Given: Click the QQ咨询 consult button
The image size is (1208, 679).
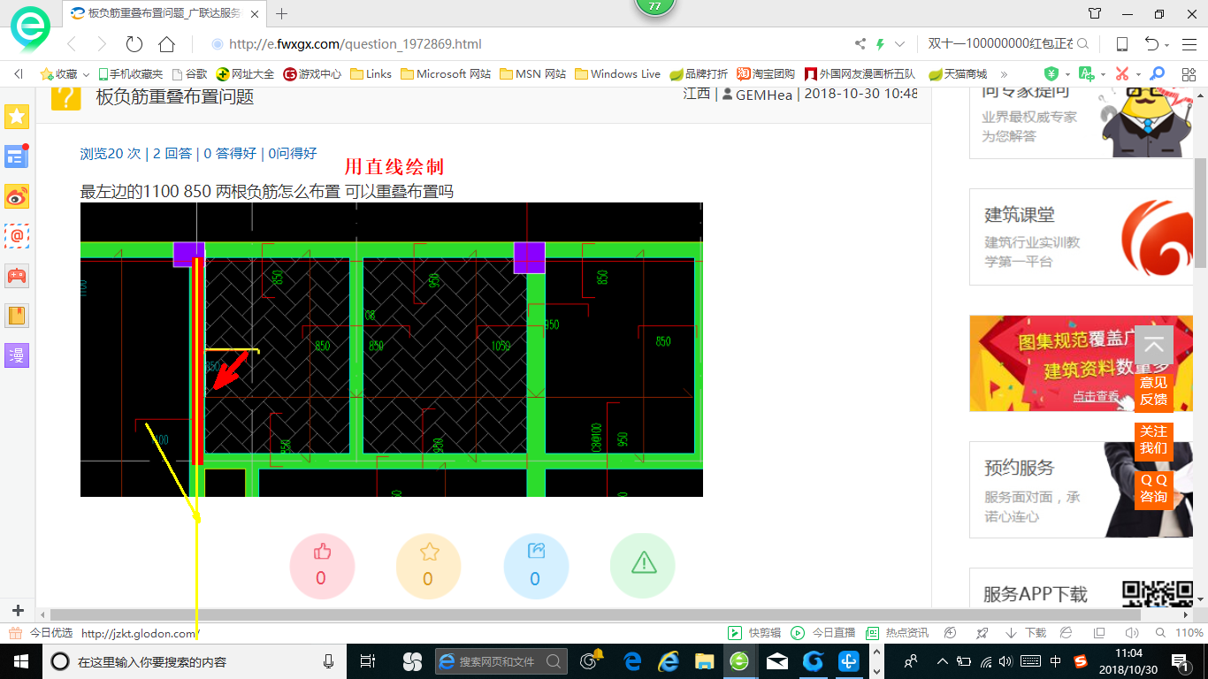Looking at the screenshot, I should pyautogui.click(x=1153, y=488).
